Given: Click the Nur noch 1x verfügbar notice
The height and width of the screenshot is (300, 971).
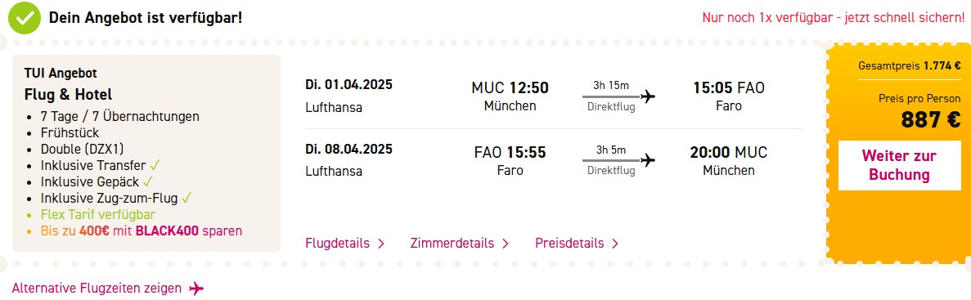Looking at the screenshot, I should click(x=833, y=18).
